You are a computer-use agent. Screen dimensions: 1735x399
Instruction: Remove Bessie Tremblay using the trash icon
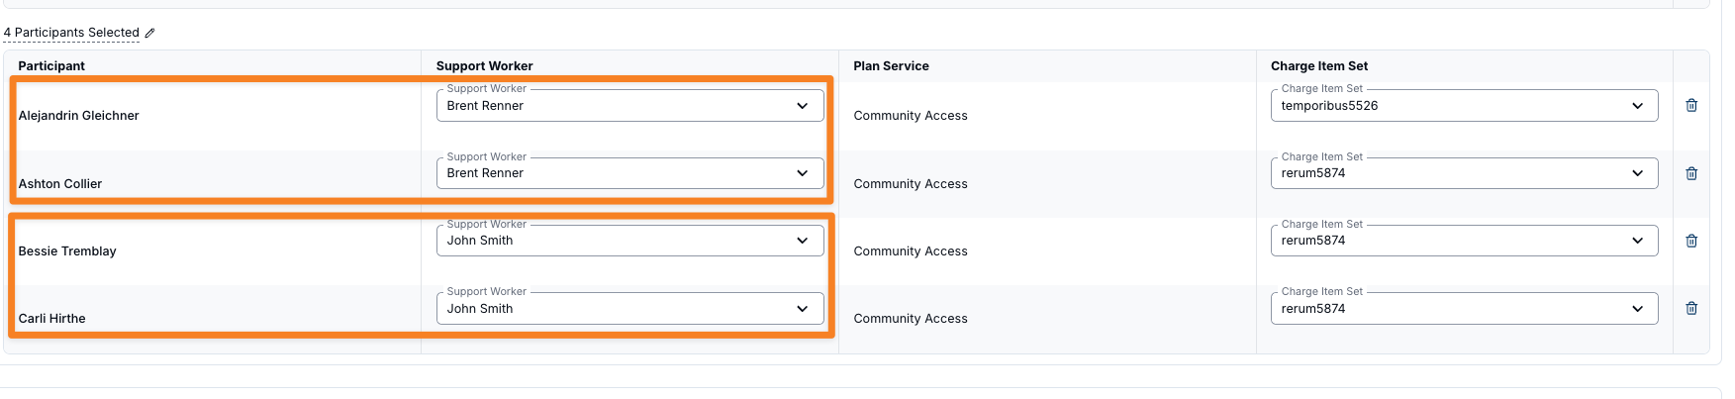[1691, 241]
